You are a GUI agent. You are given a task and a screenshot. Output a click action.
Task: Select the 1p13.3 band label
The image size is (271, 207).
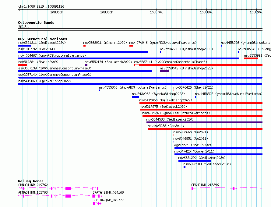tap(24, 26)
